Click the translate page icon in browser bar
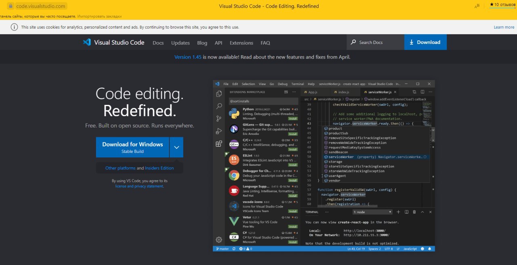 coord(477,6)
